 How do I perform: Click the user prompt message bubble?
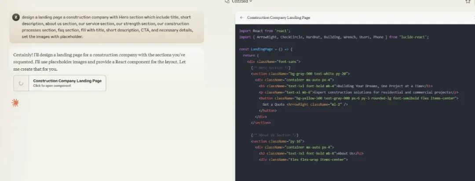(x=106, y=27)
